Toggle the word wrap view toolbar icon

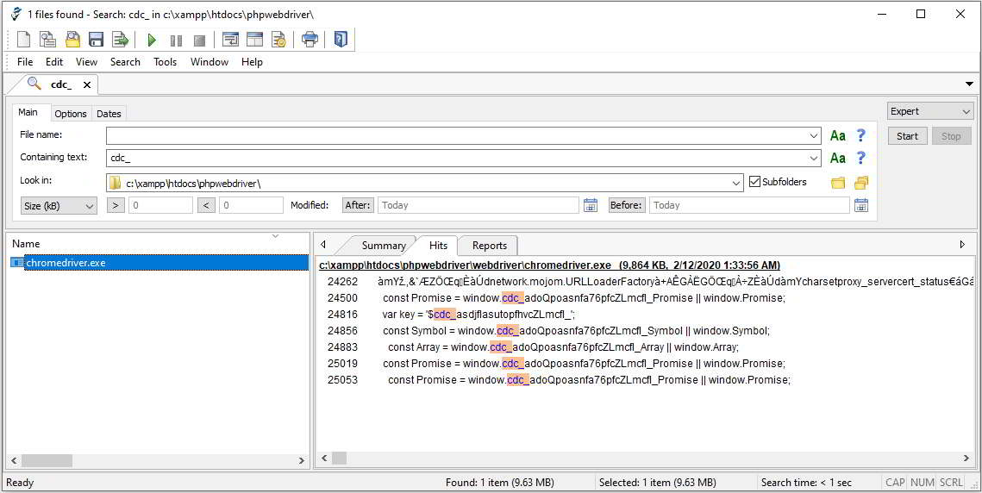[230, 41]
